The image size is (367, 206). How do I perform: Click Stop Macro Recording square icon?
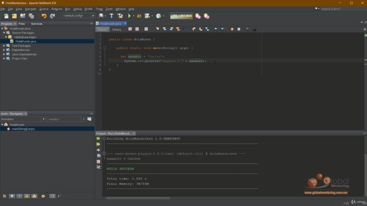(239, 29)
